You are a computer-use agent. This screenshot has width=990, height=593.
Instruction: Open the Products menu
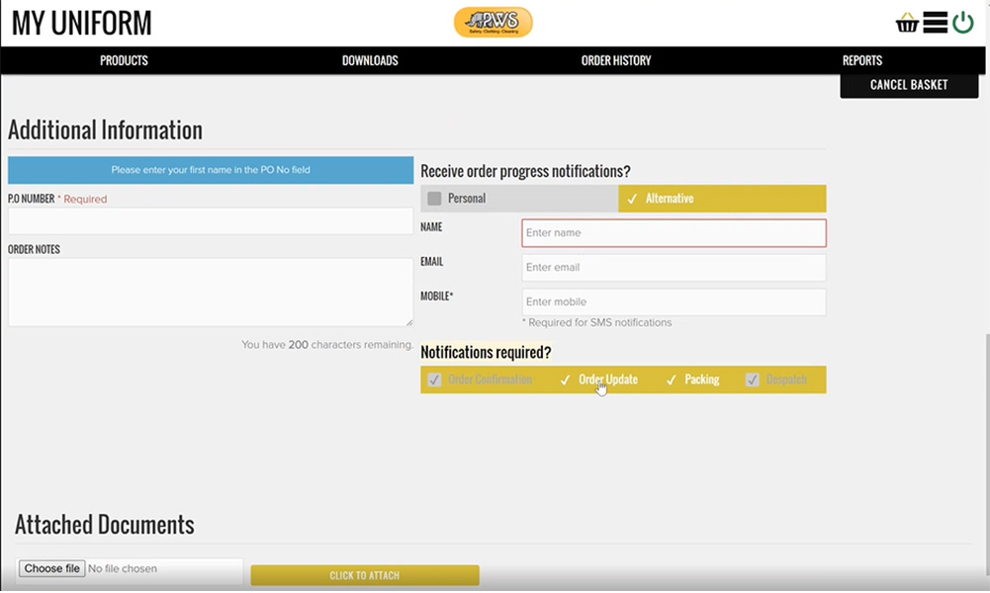coord(124,60)
